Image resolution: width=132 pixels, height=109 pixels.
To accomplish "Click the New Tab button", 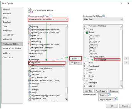I will [88, 91].
